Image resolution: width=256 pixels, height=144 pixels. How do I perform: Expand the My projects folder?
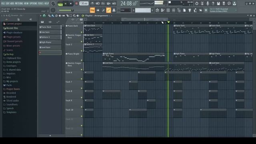tap(12, 81)
